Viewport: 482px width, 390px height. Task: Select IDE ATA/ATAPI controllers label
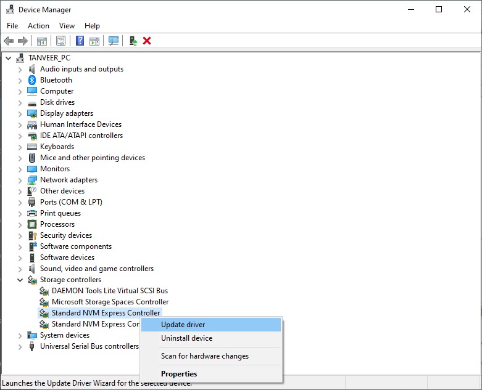coord(81,136)
